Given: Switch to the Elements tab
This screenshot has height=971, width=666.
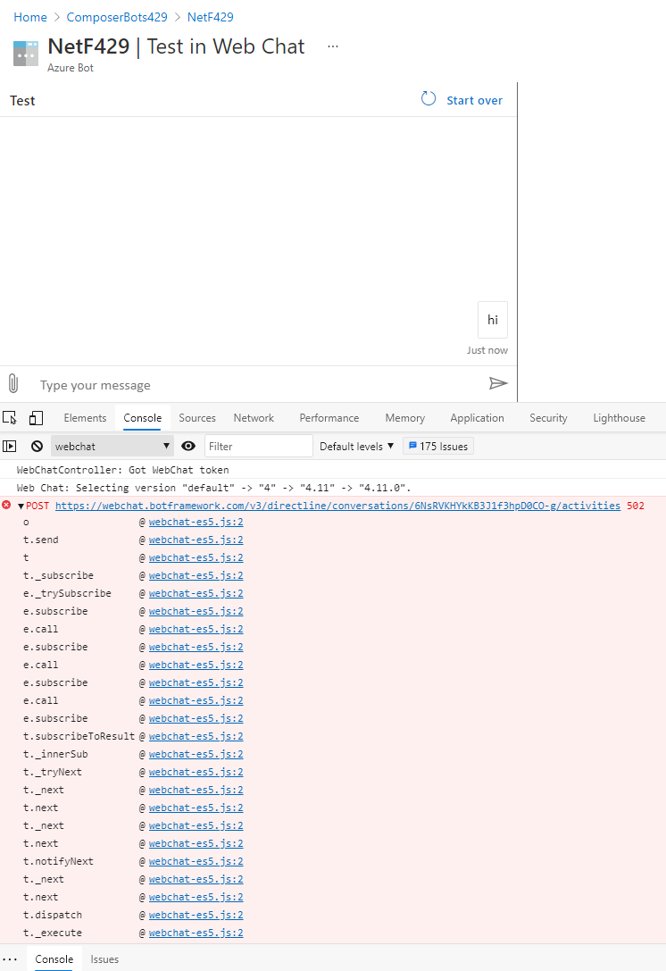Looking at the screenshot, I should pyautogui.click(x=85, y=418).
